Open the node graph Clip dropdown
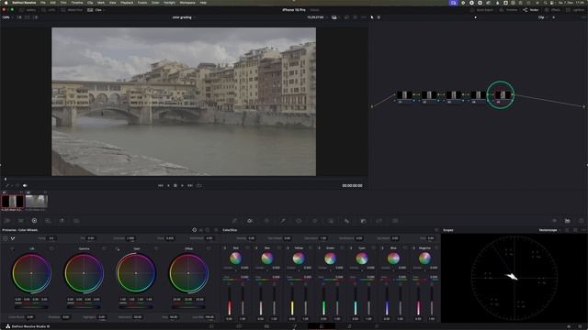588x330 pixels. [543, 17]
